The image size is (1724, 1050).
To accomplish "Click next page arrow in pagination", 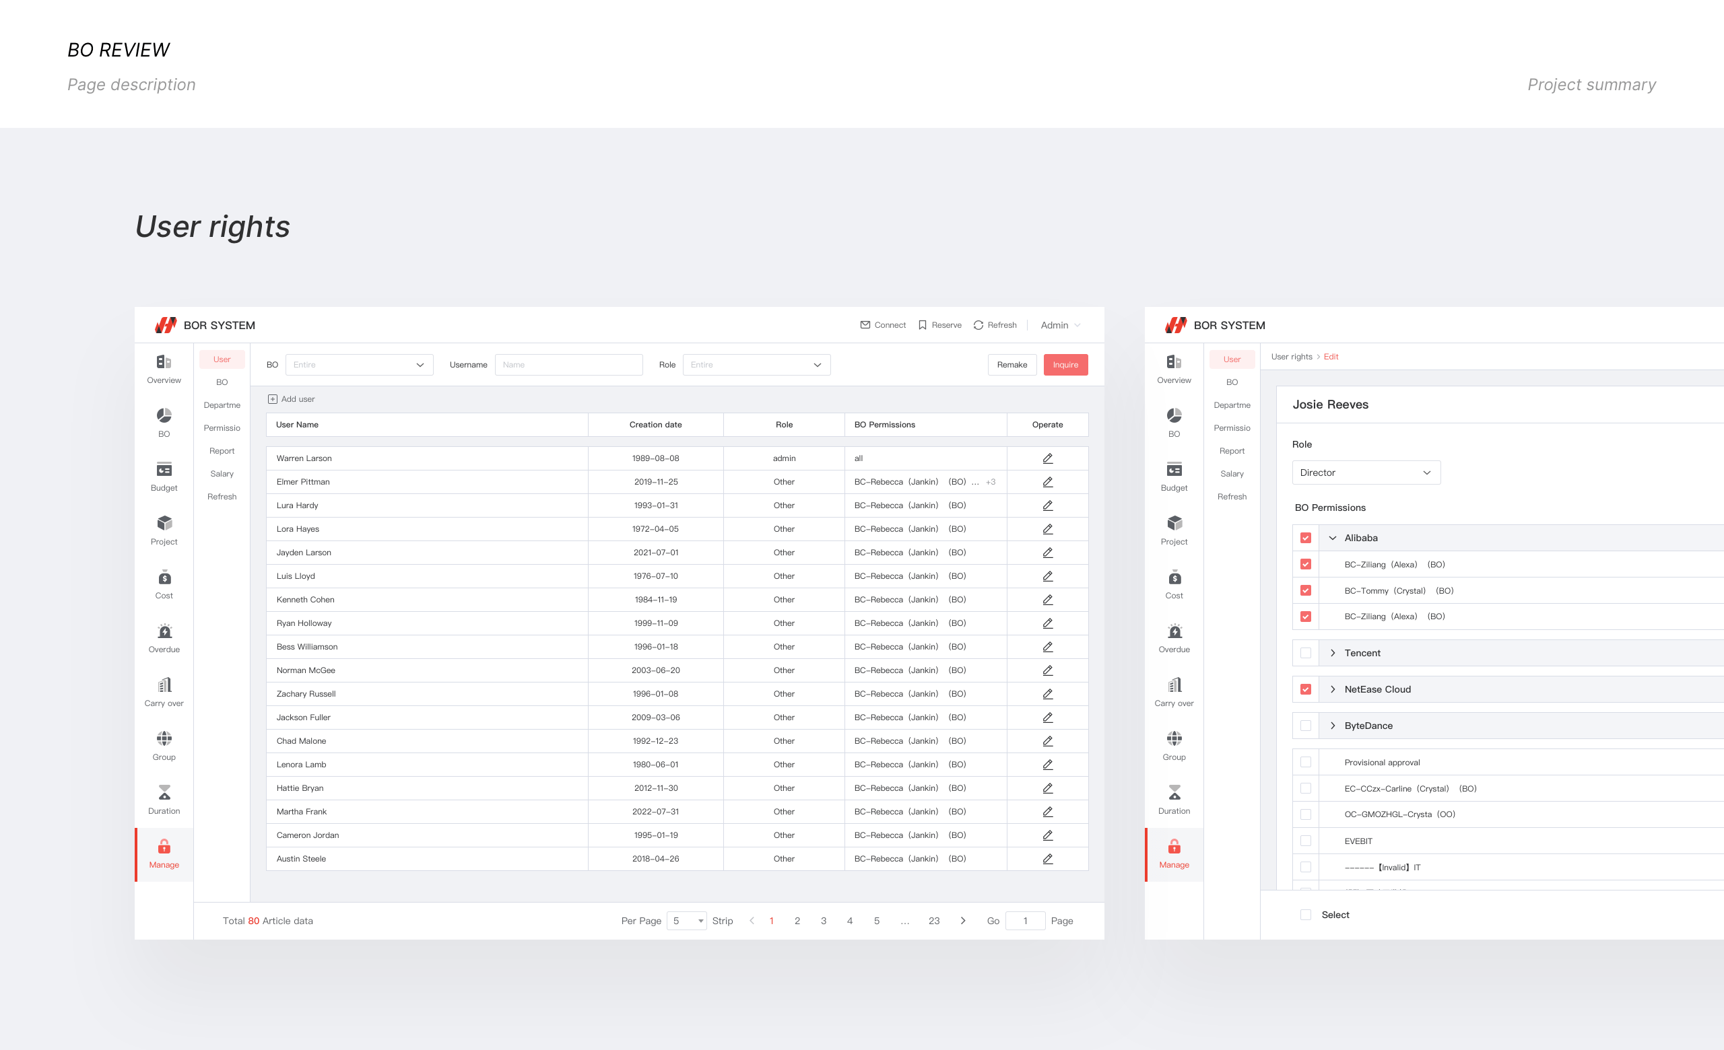I will point(964,921).
